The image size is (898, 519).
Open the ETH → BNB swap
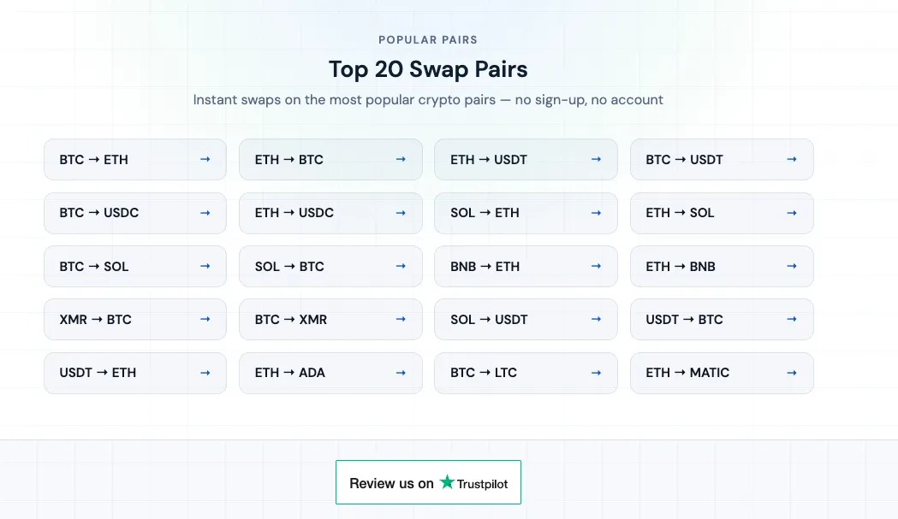[722, 266]
